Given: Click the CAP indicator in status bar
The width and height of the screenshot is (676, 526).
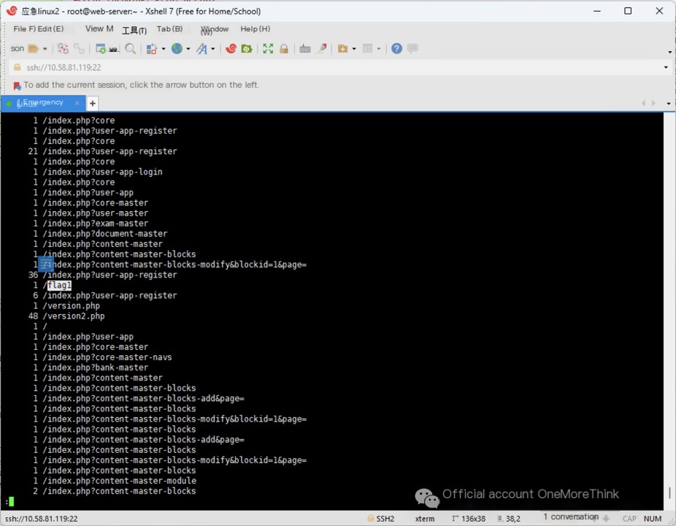Looking at the screenshot, I should [x=629, y=519].
